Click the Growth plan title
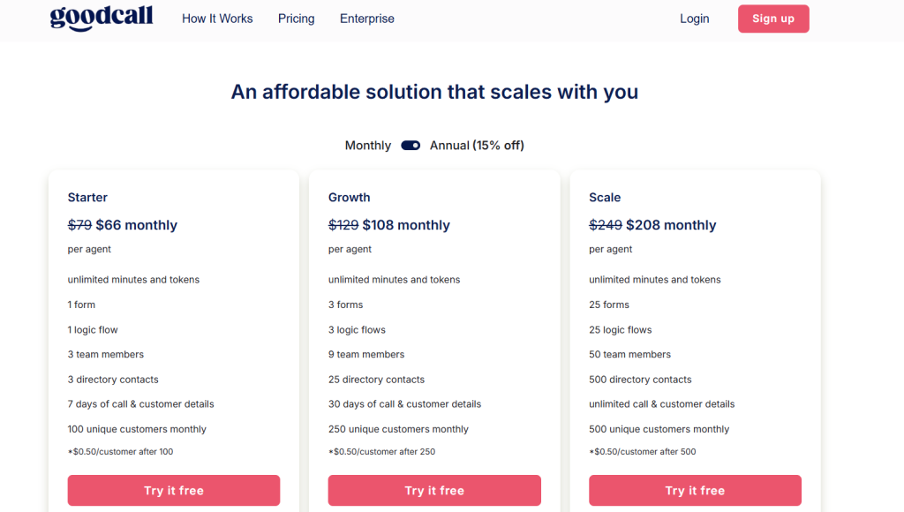The width and height of the screenshot is (904, 512). pyautogui.click(x=349, y=198)
